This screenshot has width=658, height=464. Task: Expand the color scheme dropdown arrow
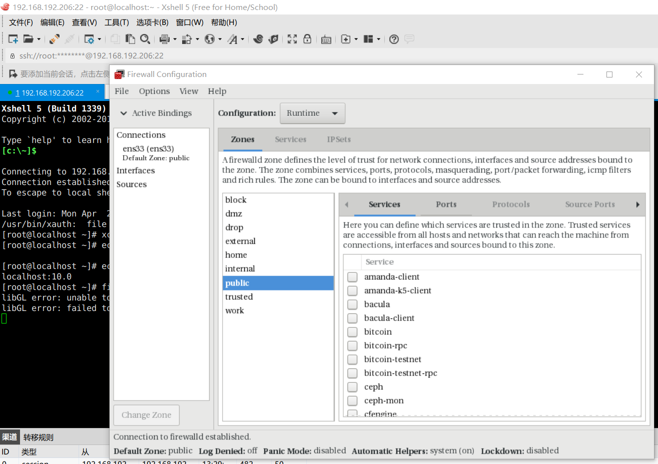pos(197,39)
